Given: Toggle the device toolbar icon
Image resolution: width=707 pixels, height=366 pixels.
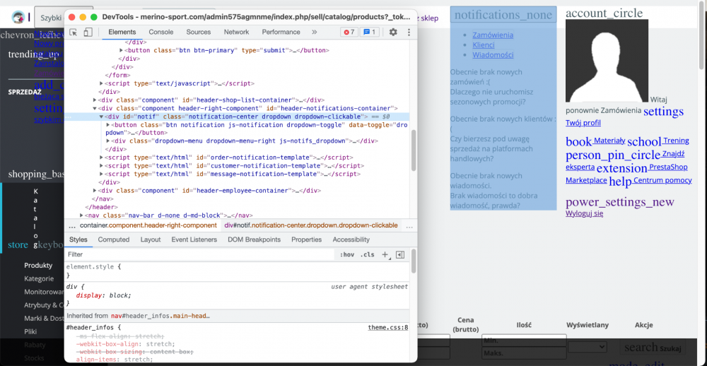Looking at the screenshot, I should coord(88,32).
